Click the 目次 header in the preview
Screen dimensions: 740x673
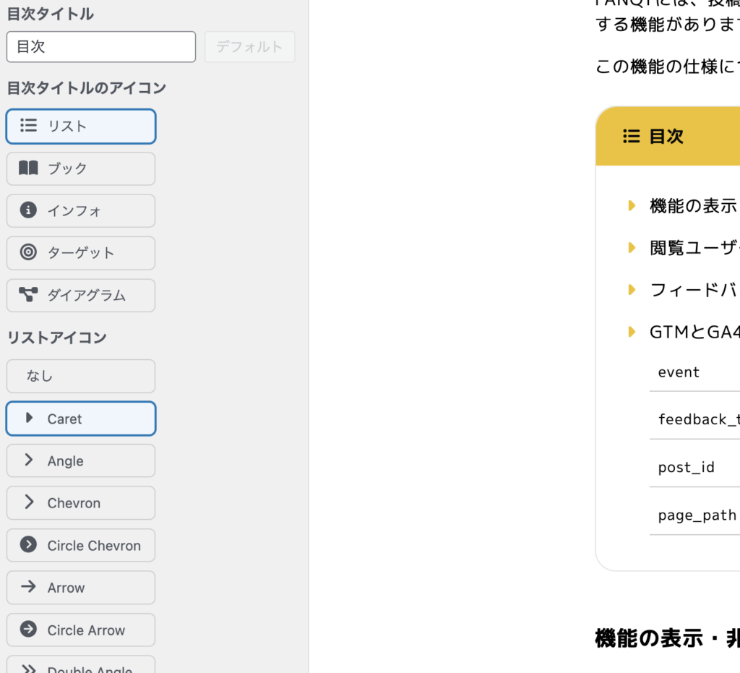pos(666,137)
